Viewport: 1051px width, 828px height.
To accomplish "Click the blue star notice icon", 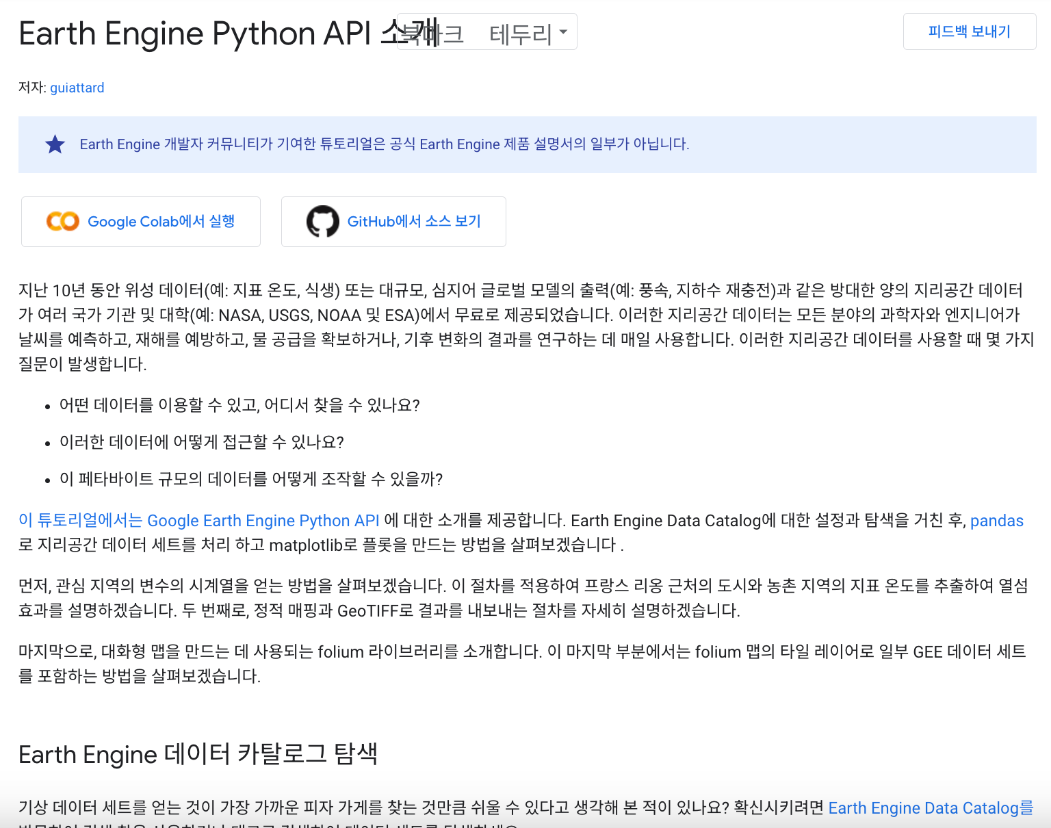I will point(55,144).
